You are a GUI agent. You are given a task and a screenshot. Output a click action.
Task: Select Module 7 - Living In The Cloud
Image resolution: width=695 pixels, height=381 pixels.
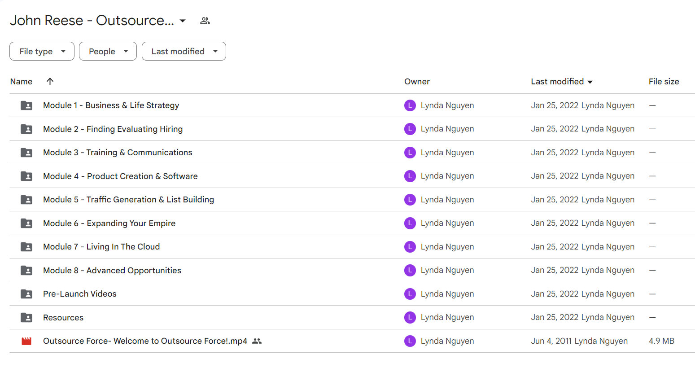[x=101, y=247]
